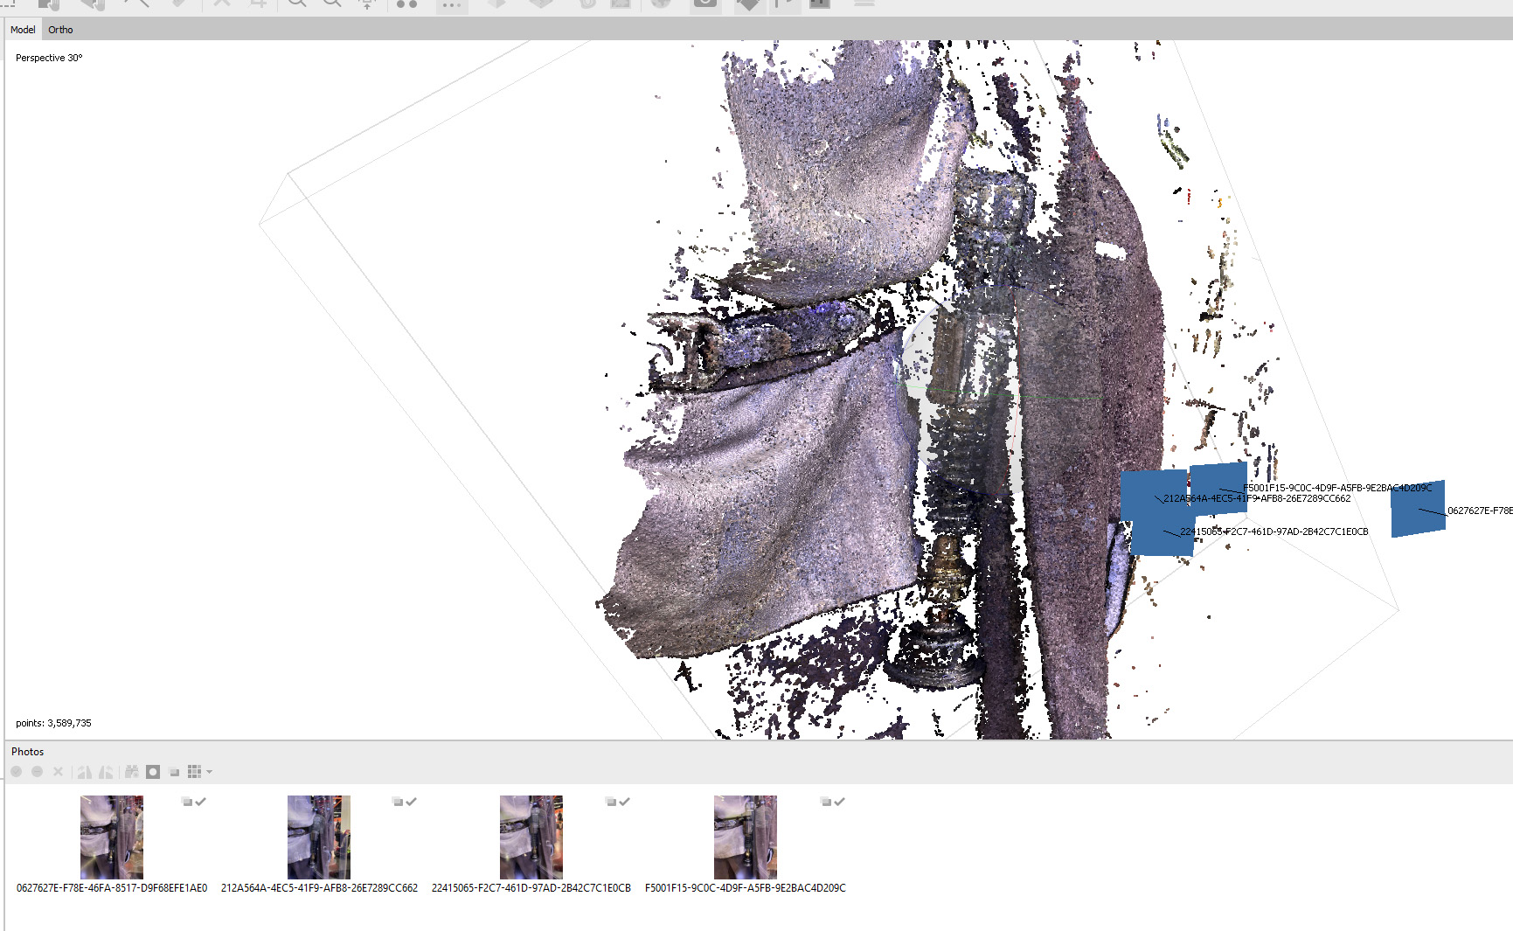
Task: Open the view mode dropdown arrow in Photos toolbar
Action: 209,772
